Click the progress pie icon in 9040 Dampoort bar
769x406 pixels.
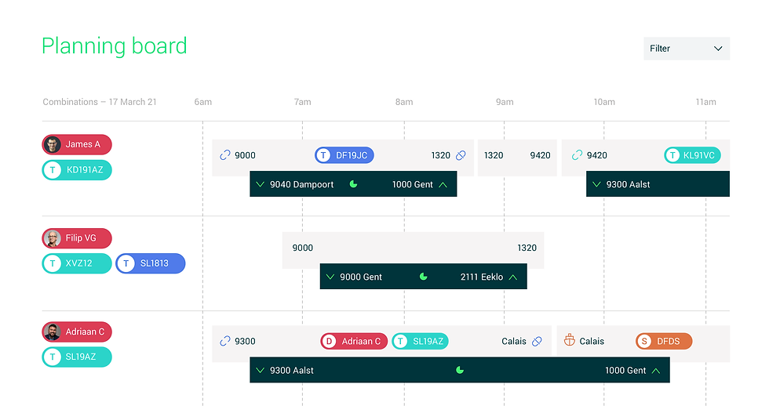(x=353, y=184)
